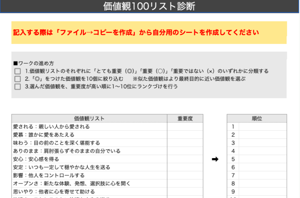The height and width of the screenshot is (198, 300).
Task: Select the 重要度 cell for 愛される
Action: coord(185,127)
